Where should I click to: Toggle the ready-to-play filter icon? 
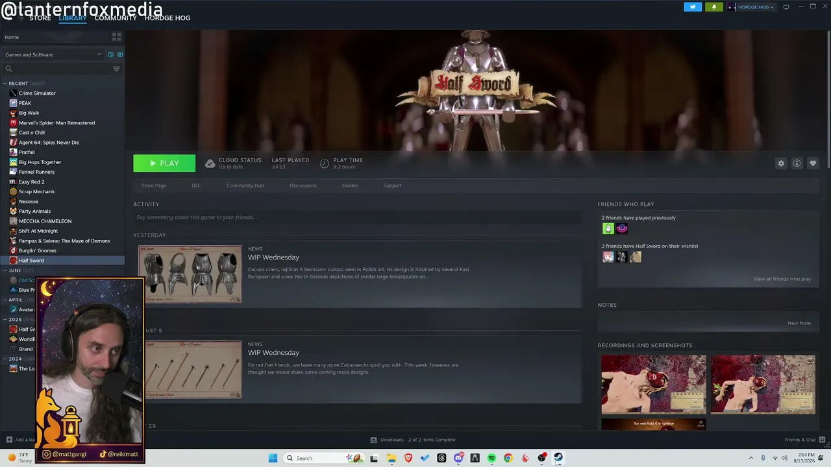(120, 54)
